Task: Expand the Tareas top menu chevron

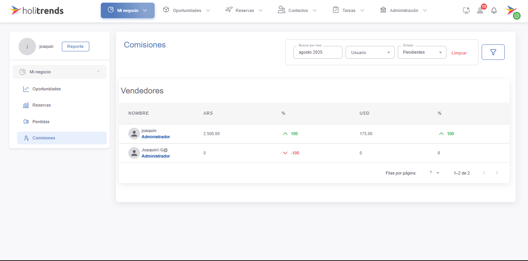Action: [x=362, y=10]
